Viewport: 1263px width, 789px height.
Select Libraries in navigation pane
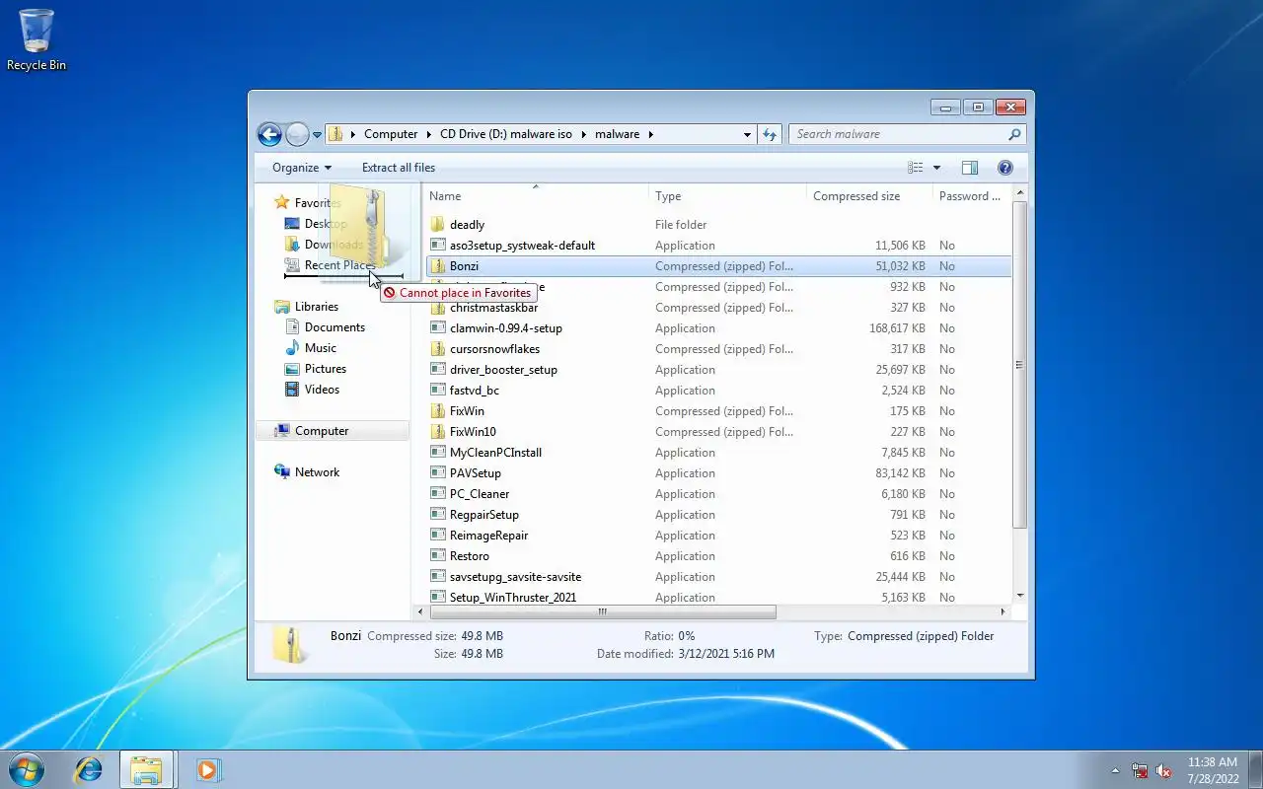316,307
